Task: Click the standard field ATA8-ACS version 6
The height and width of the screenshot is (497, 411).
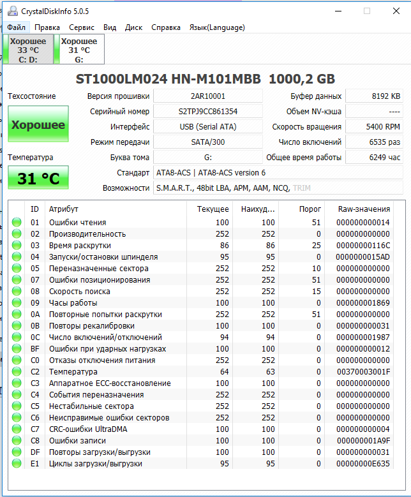Action: coord(278,172)
